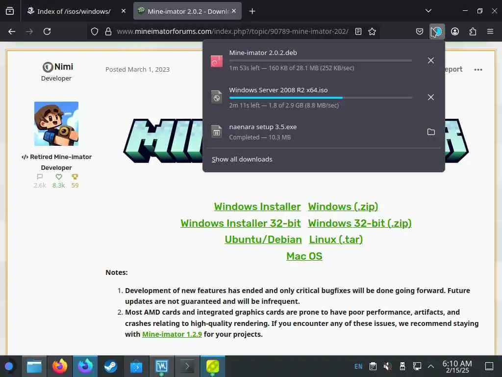This screenshot has height=377, width=502.
Task: Open the Firefox account icon
Action: pos(455,31)
